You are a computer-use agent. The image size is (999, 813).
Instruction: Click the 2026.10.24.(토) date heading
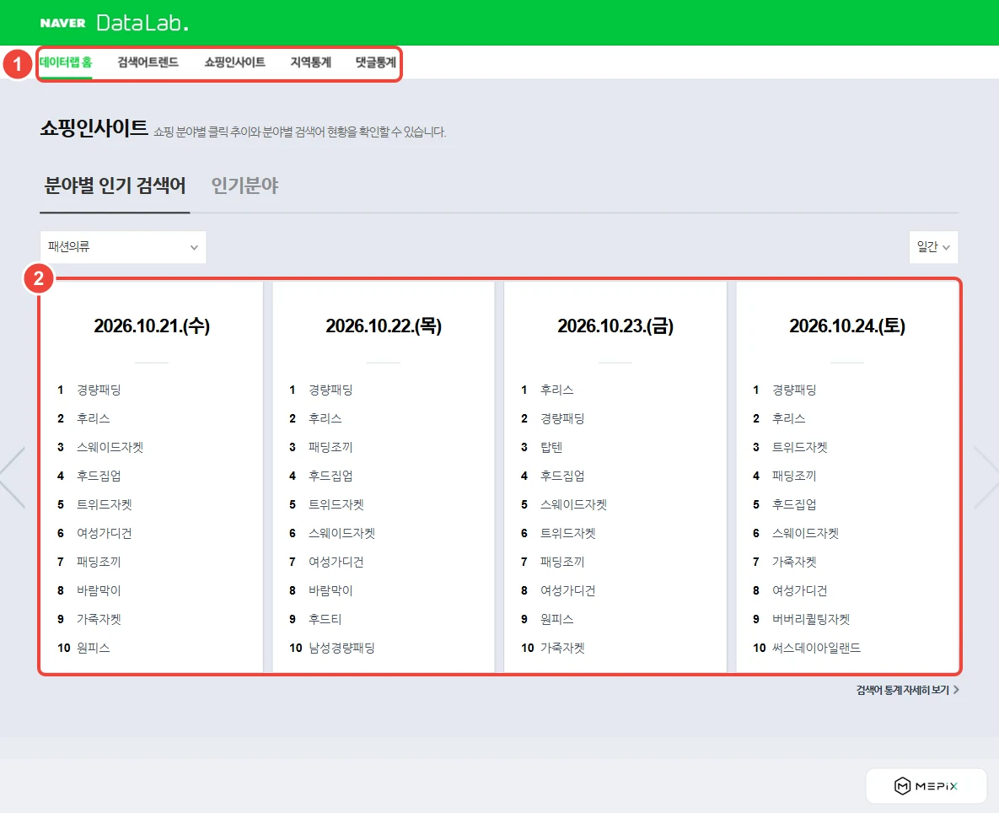pyautogui.click(x=847, y=326)
